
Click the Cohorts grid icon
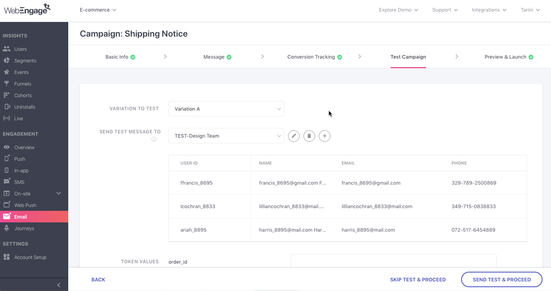coord(7,95)
